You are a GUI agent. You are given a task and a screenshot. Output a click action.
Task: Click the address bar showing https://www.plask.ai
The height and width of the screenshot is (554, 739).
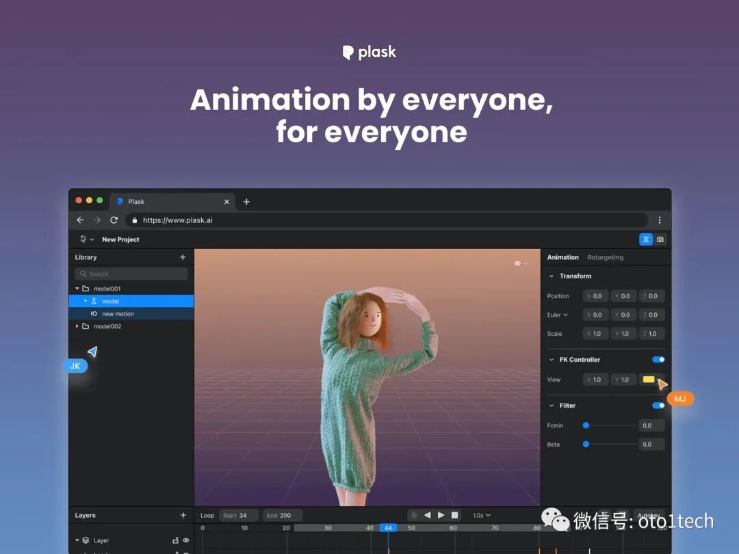tap(387, 220)
